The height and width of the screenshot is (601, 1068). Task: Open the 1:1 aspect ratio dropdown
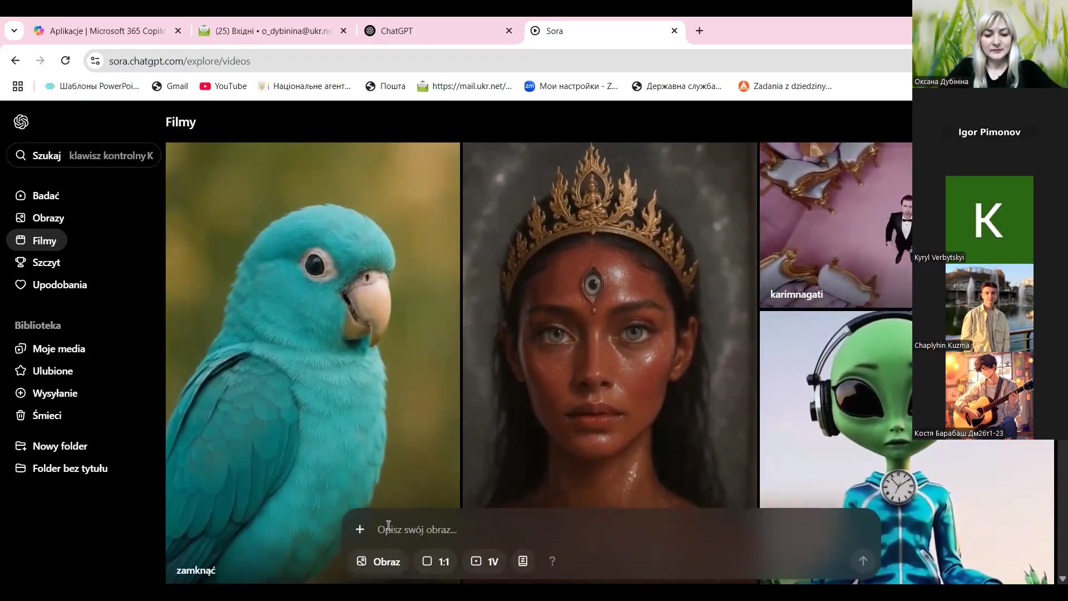(x=436, y=561)
